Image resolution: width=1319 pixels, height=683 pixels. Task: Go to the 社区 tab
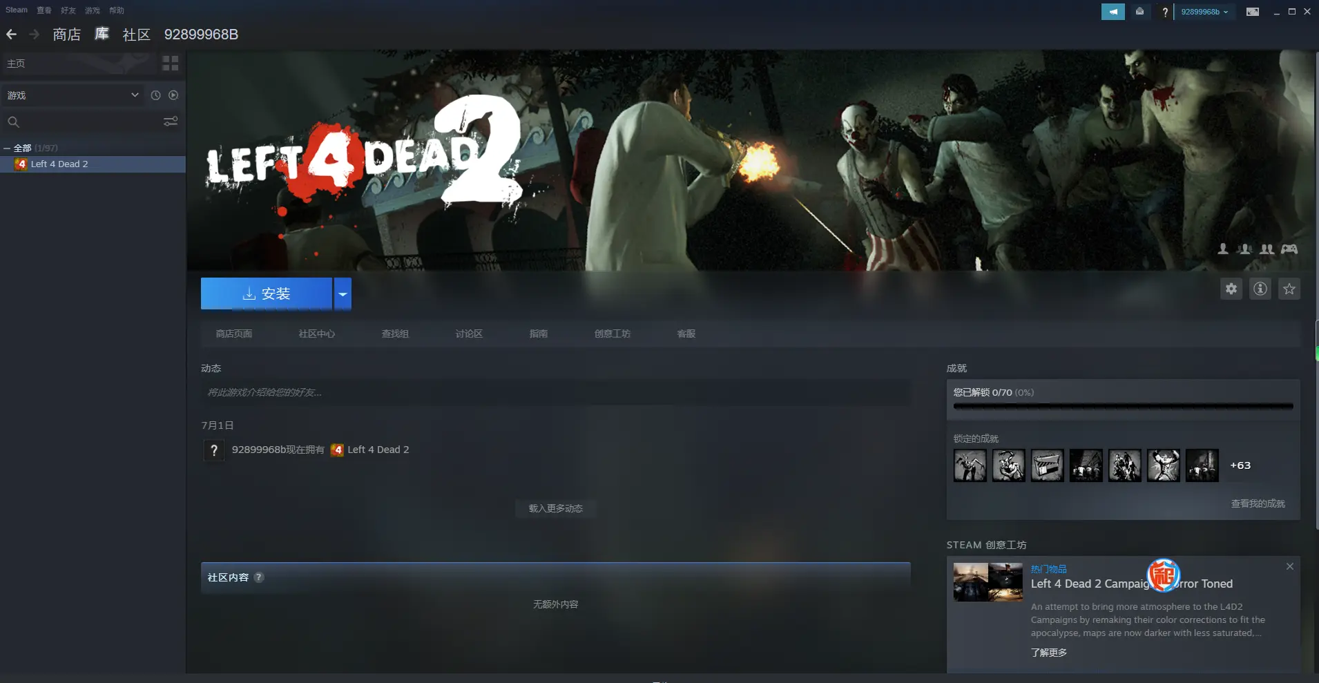pos(136,35)
